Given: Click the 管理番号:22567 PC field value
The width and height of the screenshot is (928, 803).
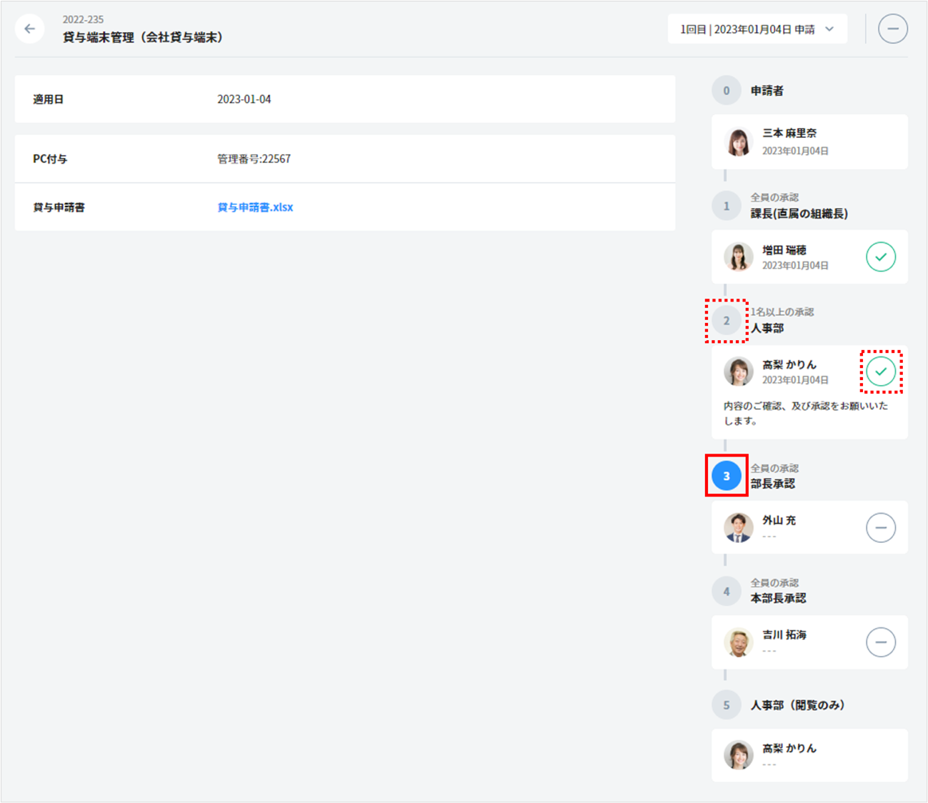Looking at the screenshot, I should click(254, 159).
